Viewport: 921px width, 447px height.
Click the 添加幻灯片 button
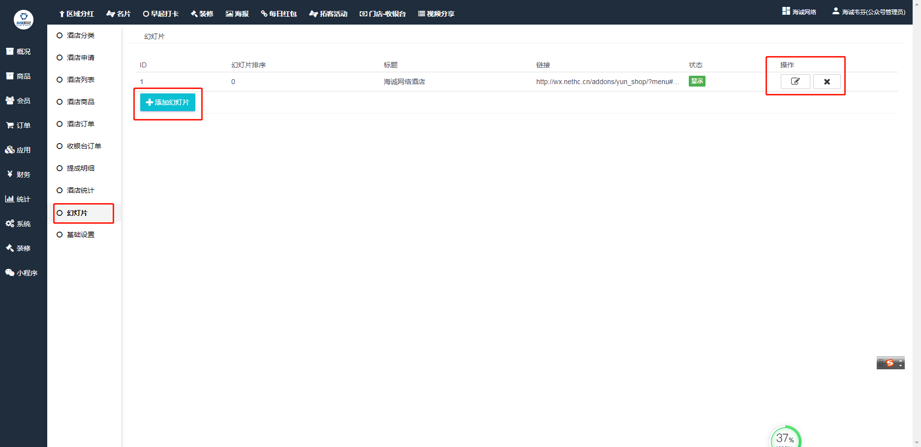pos(168,102)
